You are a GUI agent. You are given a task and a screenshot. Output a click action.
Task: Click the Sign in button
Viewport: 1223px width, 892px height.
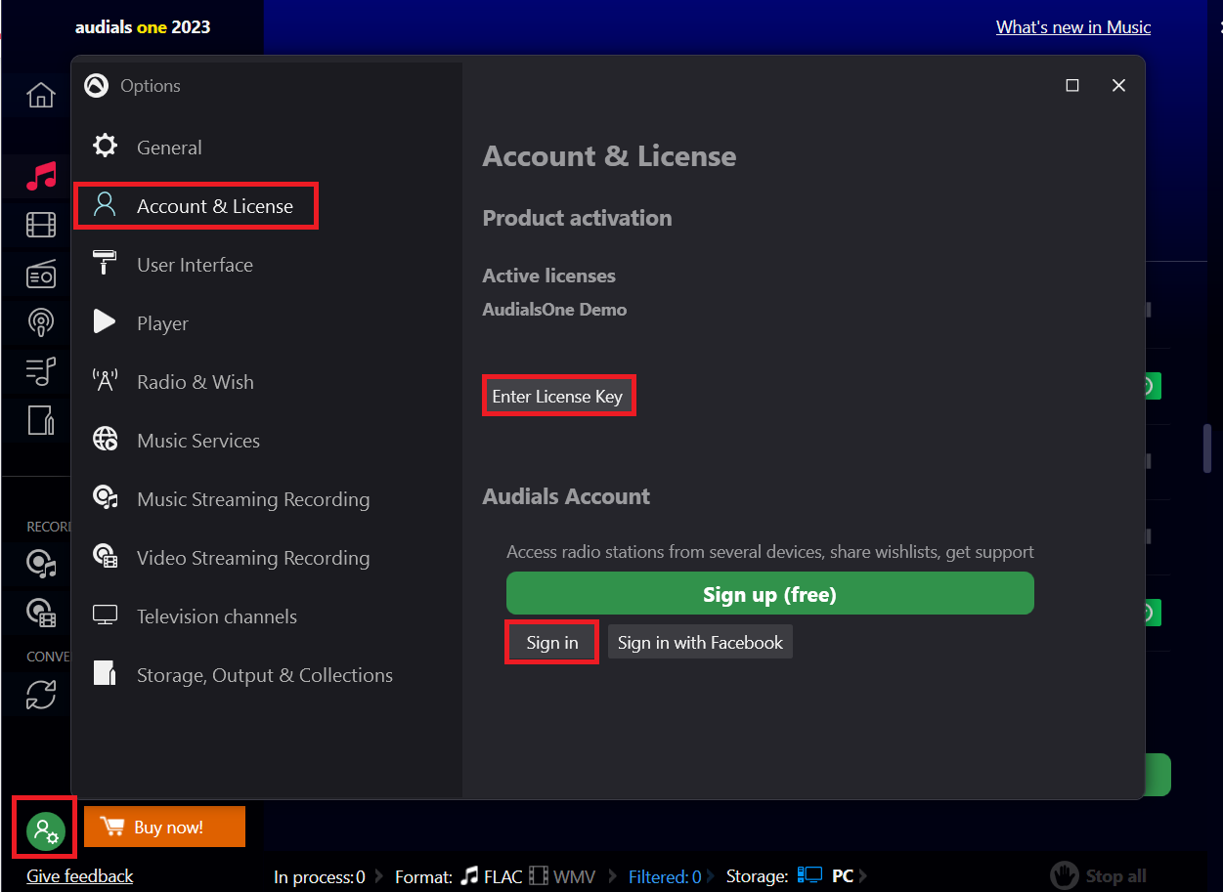[552, 642]
